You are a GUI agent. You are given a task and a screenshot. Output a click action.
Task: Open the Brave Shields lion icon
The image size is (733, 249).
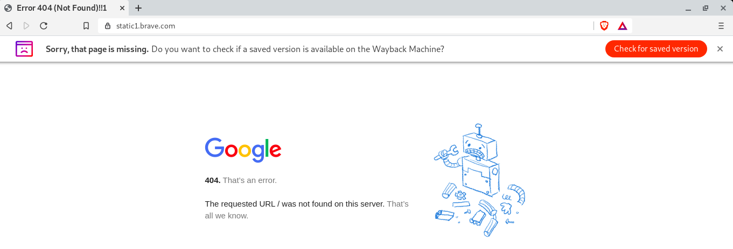604,26
